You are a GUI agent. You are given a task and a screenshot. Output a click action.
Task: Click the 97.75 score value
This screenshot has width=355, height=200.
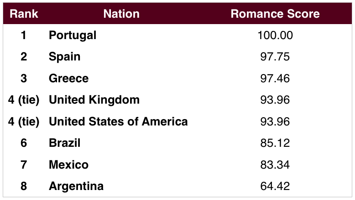(275, 57)
